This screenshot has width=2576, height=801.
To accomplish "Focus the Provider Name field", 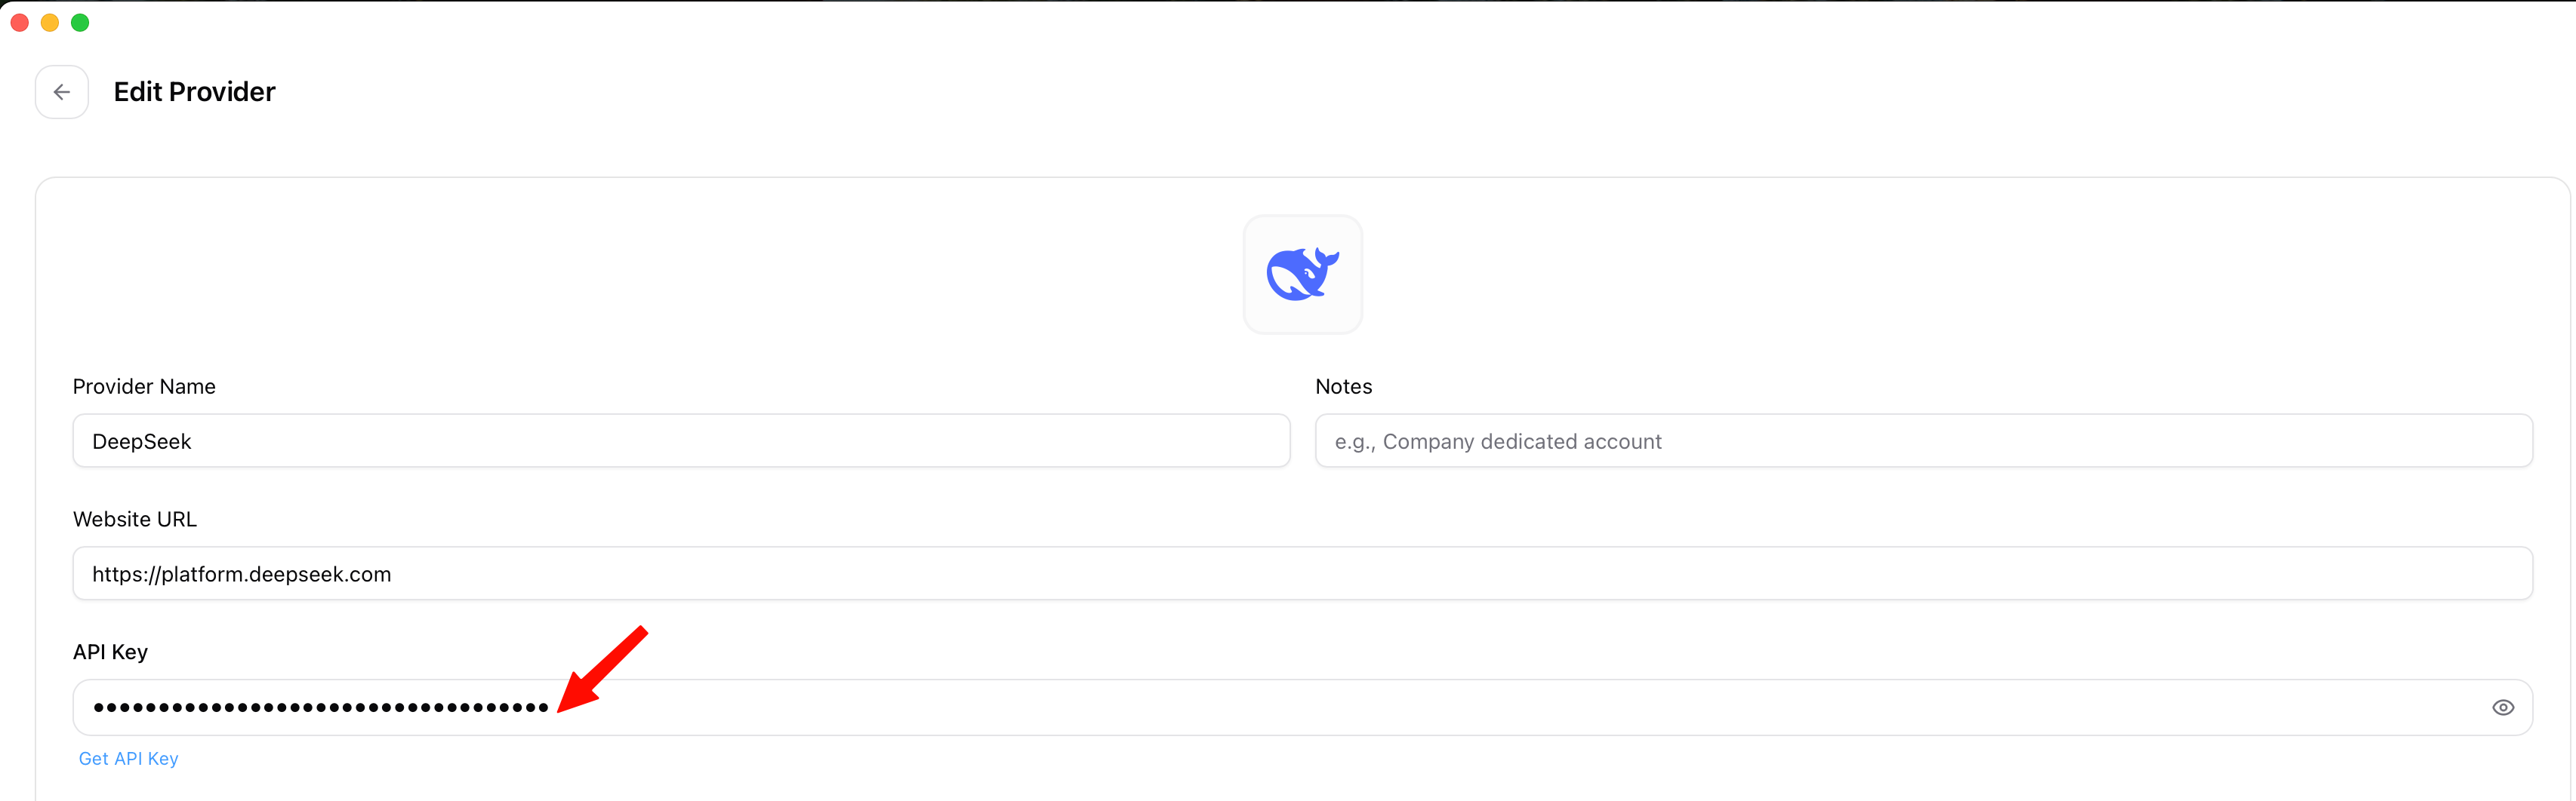I will click(x=681, y=440).
